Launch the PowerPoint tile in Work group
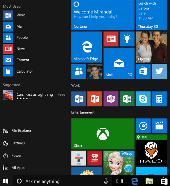Viewport: 170px width, 186px height. pos(95,99)
